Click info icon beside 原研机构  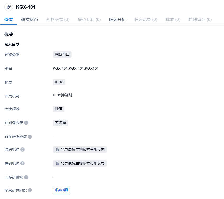tap(23, 150)
